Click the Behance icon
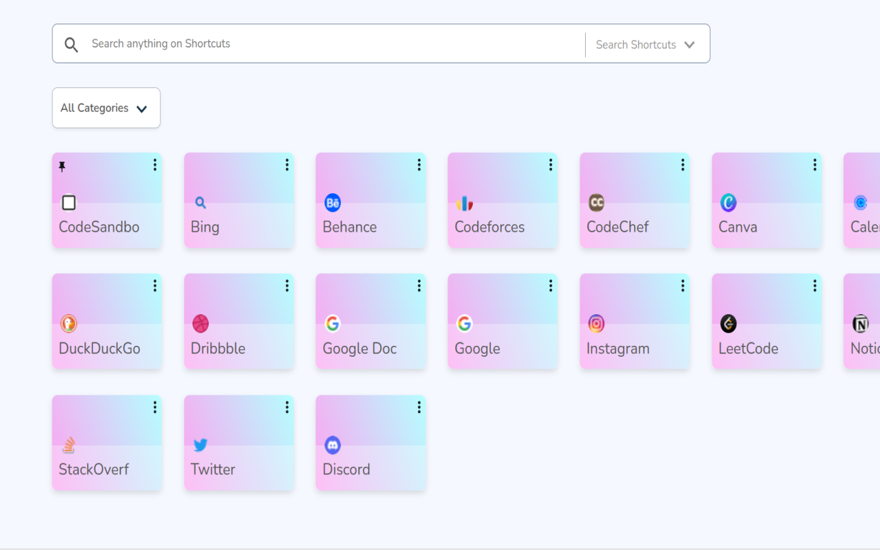Screen dimensions: 880x550 333,203
